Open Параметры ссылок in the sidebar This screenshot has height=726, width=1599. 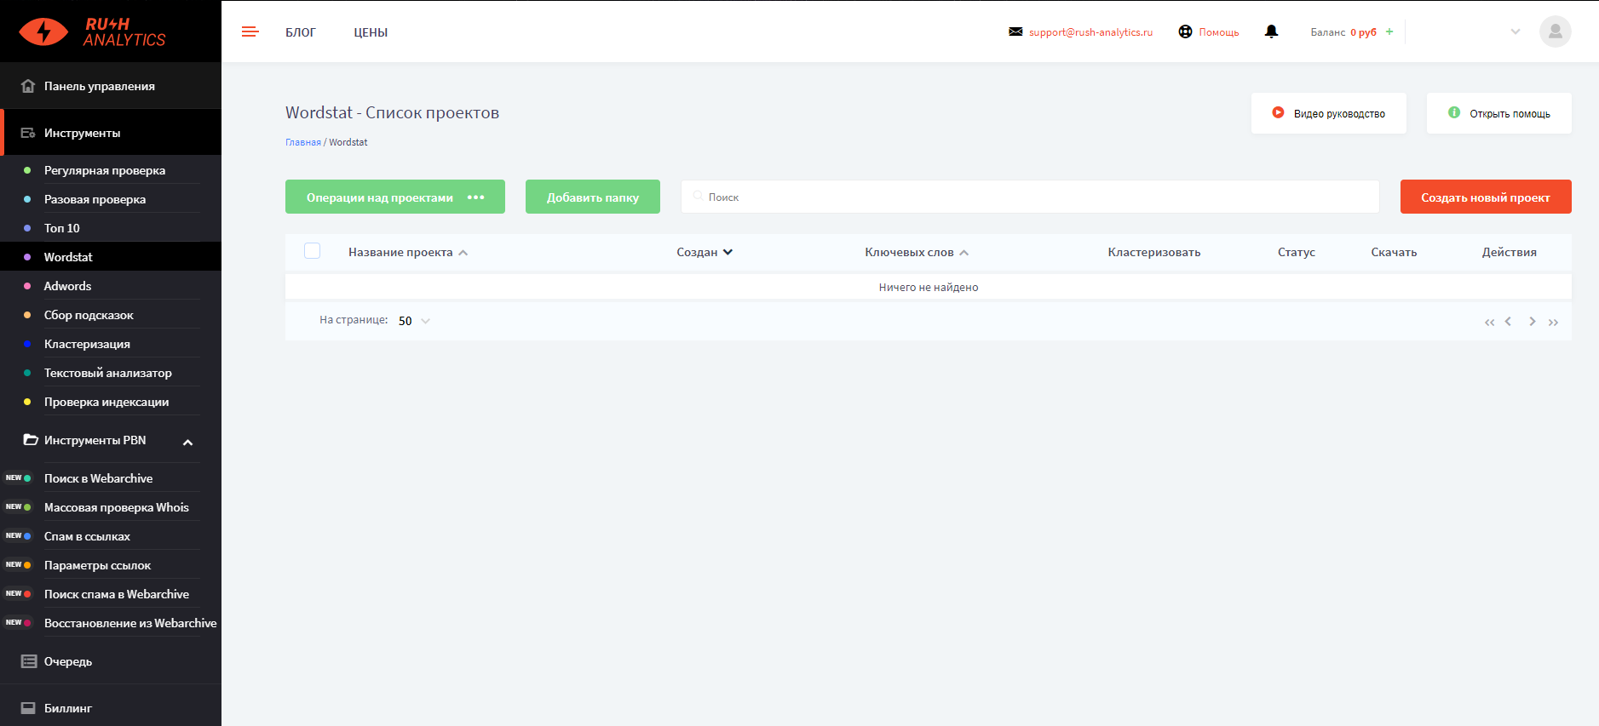[97, 565]
